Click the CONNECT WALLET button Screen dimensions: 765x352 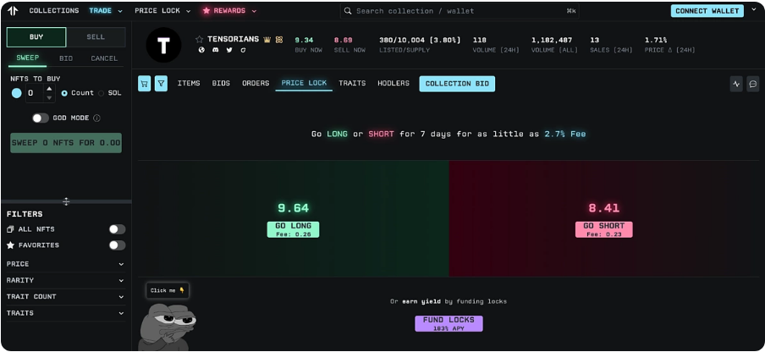[x=707, y=11]
